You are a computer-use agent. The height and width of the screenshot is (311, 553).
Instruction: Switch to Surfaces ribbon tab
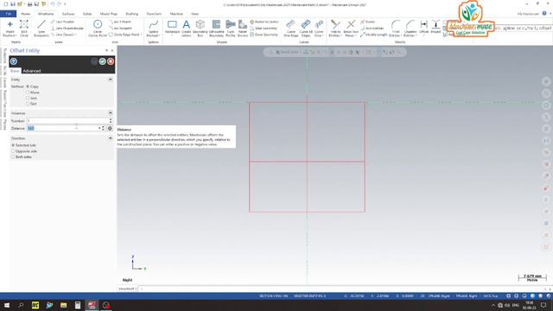68,14
